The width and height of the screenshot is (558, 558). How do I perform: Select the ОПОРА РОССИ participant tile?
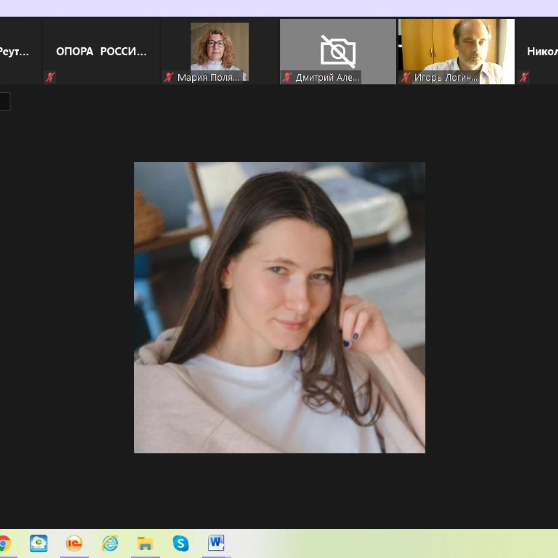101,51
